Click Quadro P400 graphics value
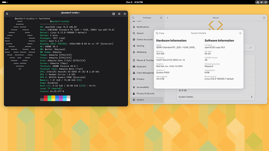The height and width of the screenshot is (151, 269). coord(163,73)
